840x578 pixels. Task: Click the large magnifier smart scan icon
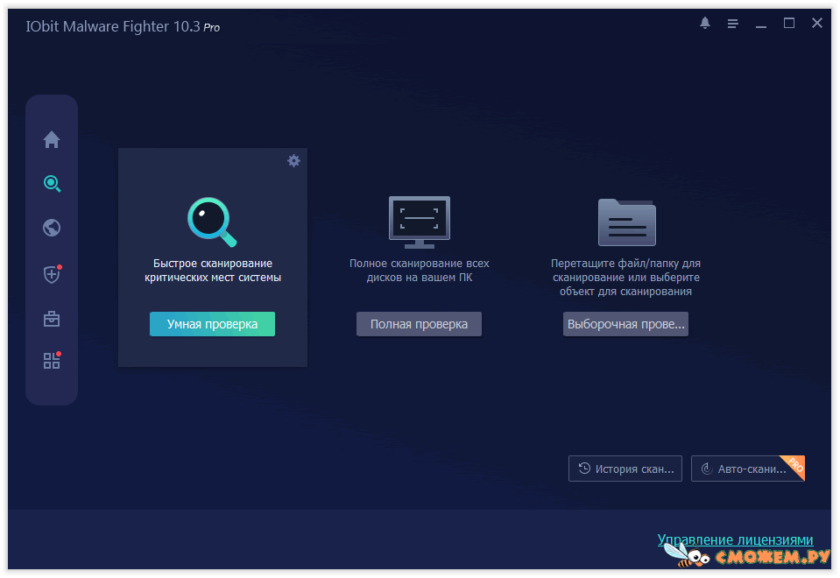212,222
